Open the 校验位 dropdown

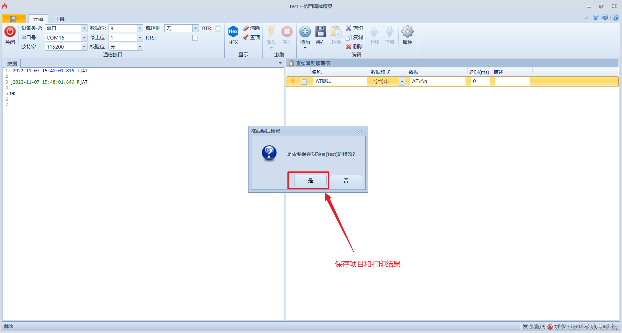(x=140, y=47)
